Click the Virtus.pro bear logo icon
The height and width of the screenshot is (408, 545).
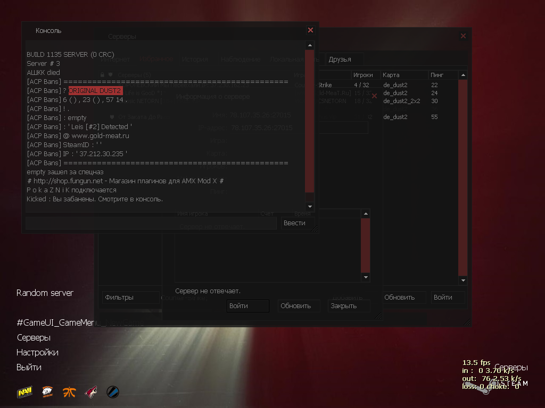(x=47, y=392)
